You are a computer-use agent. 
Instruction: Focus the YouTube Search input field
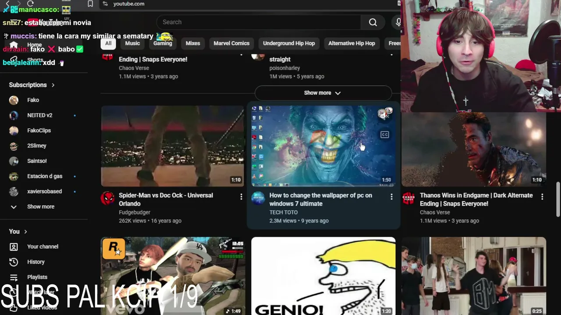[x=259, y=22]
